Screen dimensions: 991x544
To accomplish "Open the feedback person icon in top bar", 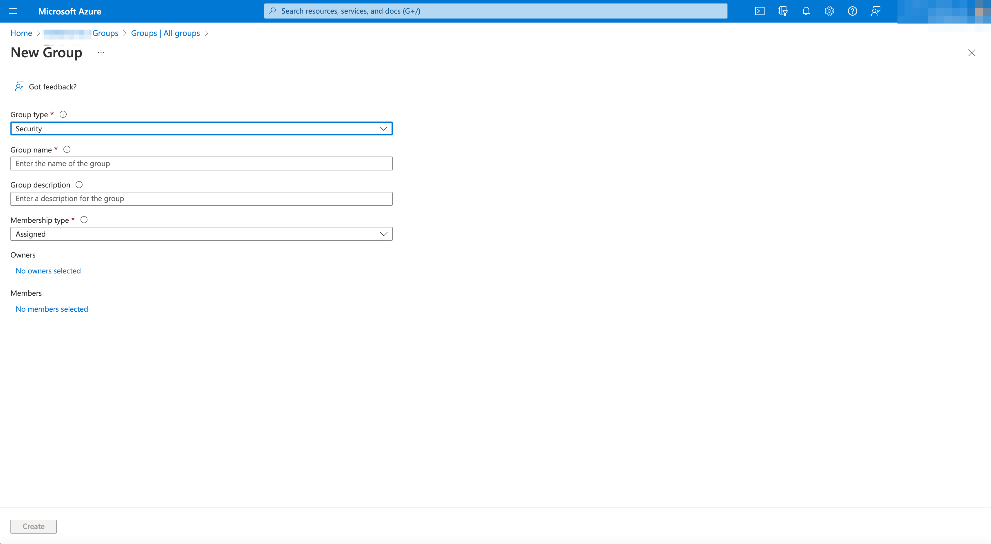I will click(x=875, y=11).
